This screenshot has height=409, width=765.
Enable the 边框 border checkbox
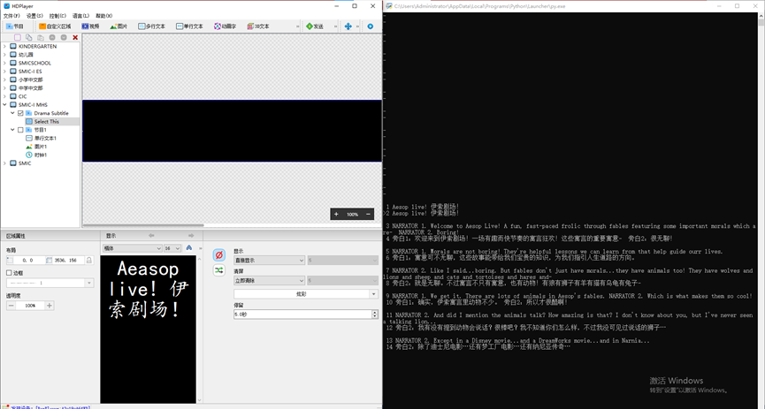[9, 273]
